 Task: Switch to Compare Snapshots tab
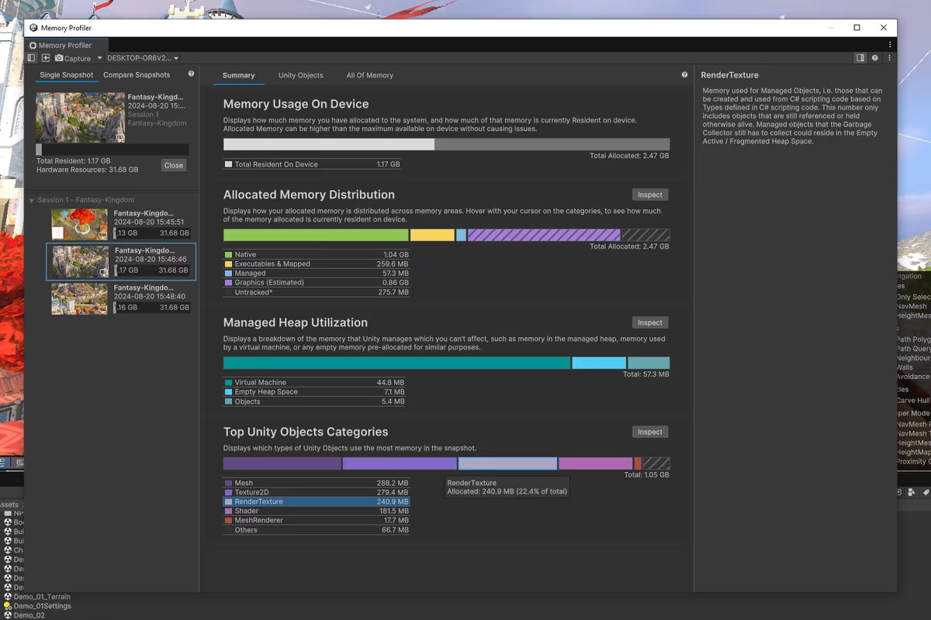[x=137, y=75]
